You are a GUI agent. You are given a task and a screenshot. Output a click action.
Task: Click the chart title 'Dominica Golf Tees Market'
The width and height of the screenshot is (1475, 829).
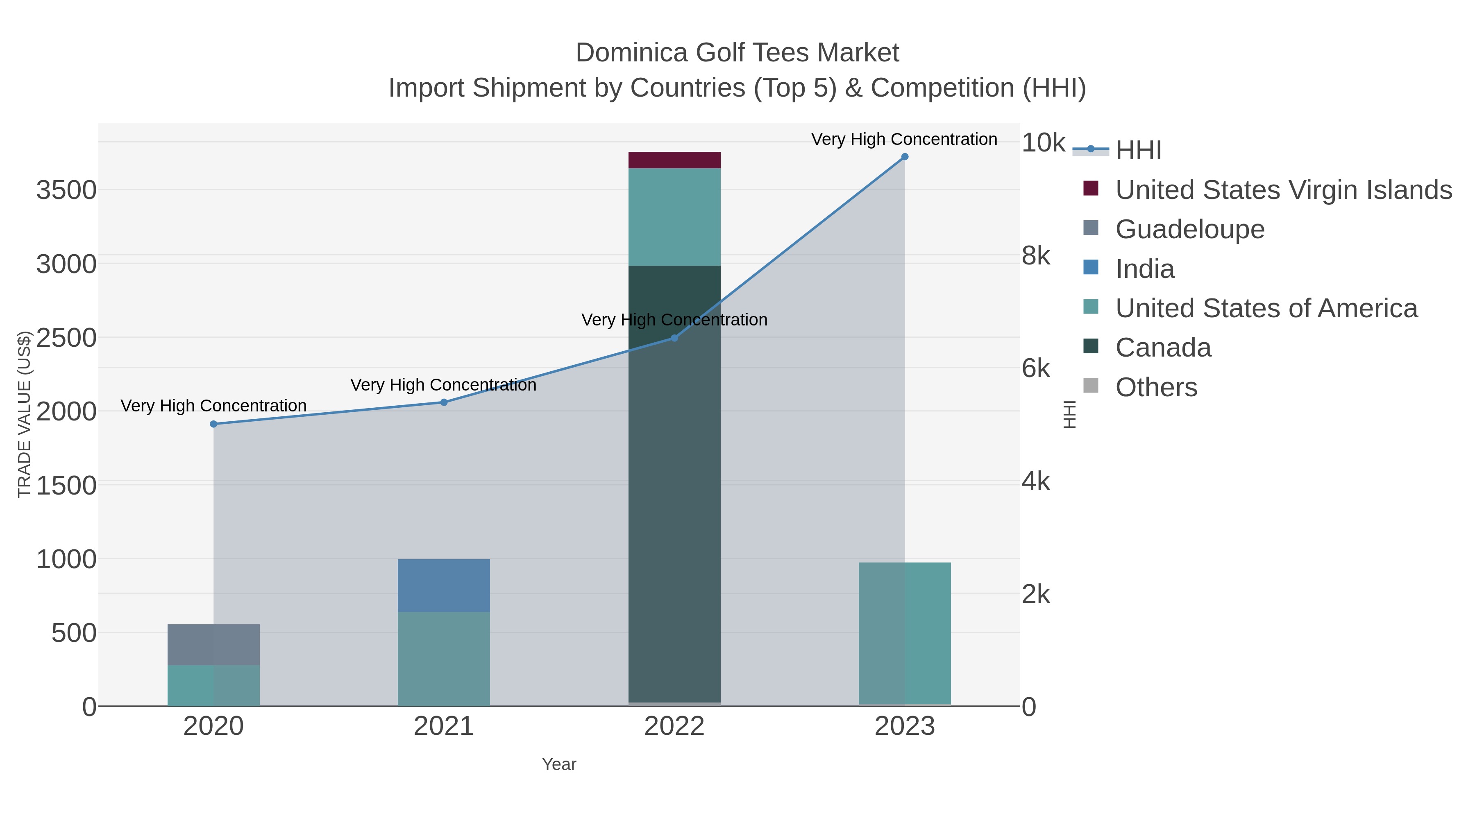[x=737, y=53]
